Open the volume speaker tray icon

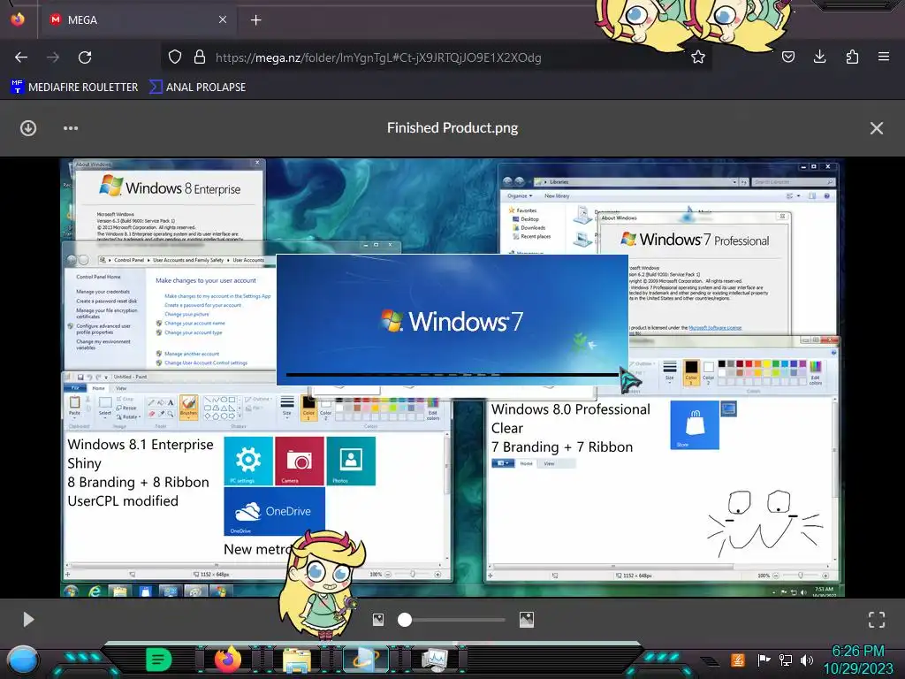coord(807,660)
